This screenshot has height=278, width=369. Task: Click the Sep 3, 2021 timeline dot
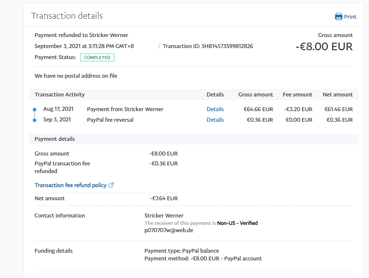[x=35, y=120]
